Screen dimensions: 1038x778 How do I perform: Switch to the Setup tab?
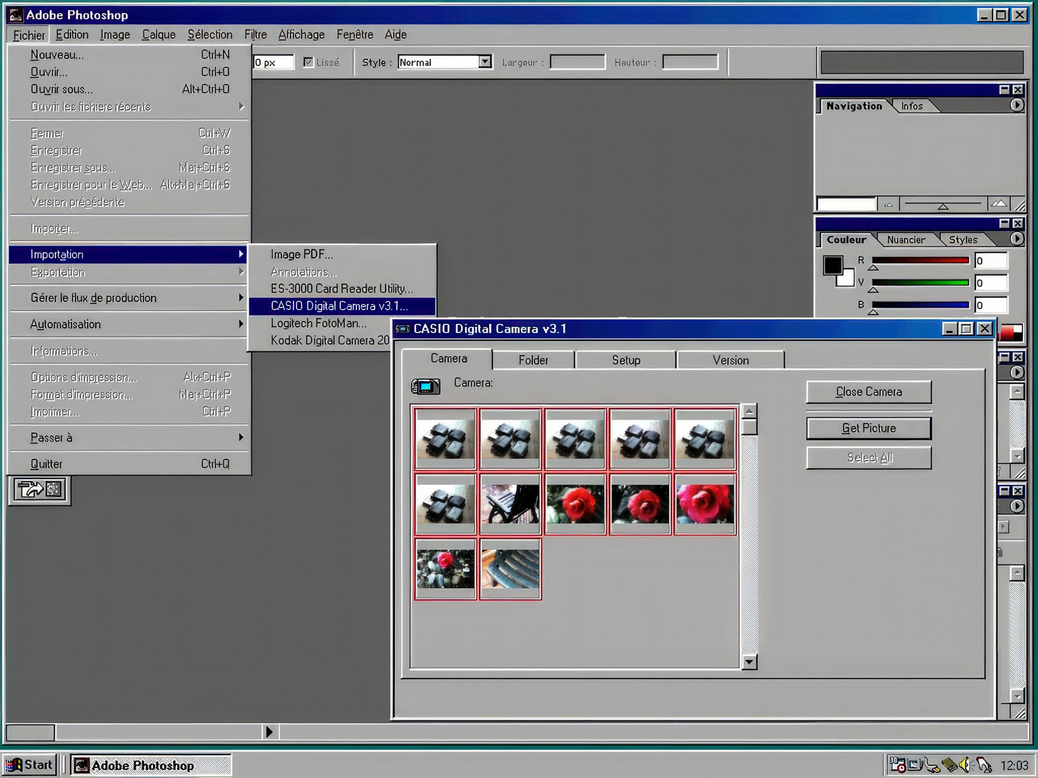point(626,360)
